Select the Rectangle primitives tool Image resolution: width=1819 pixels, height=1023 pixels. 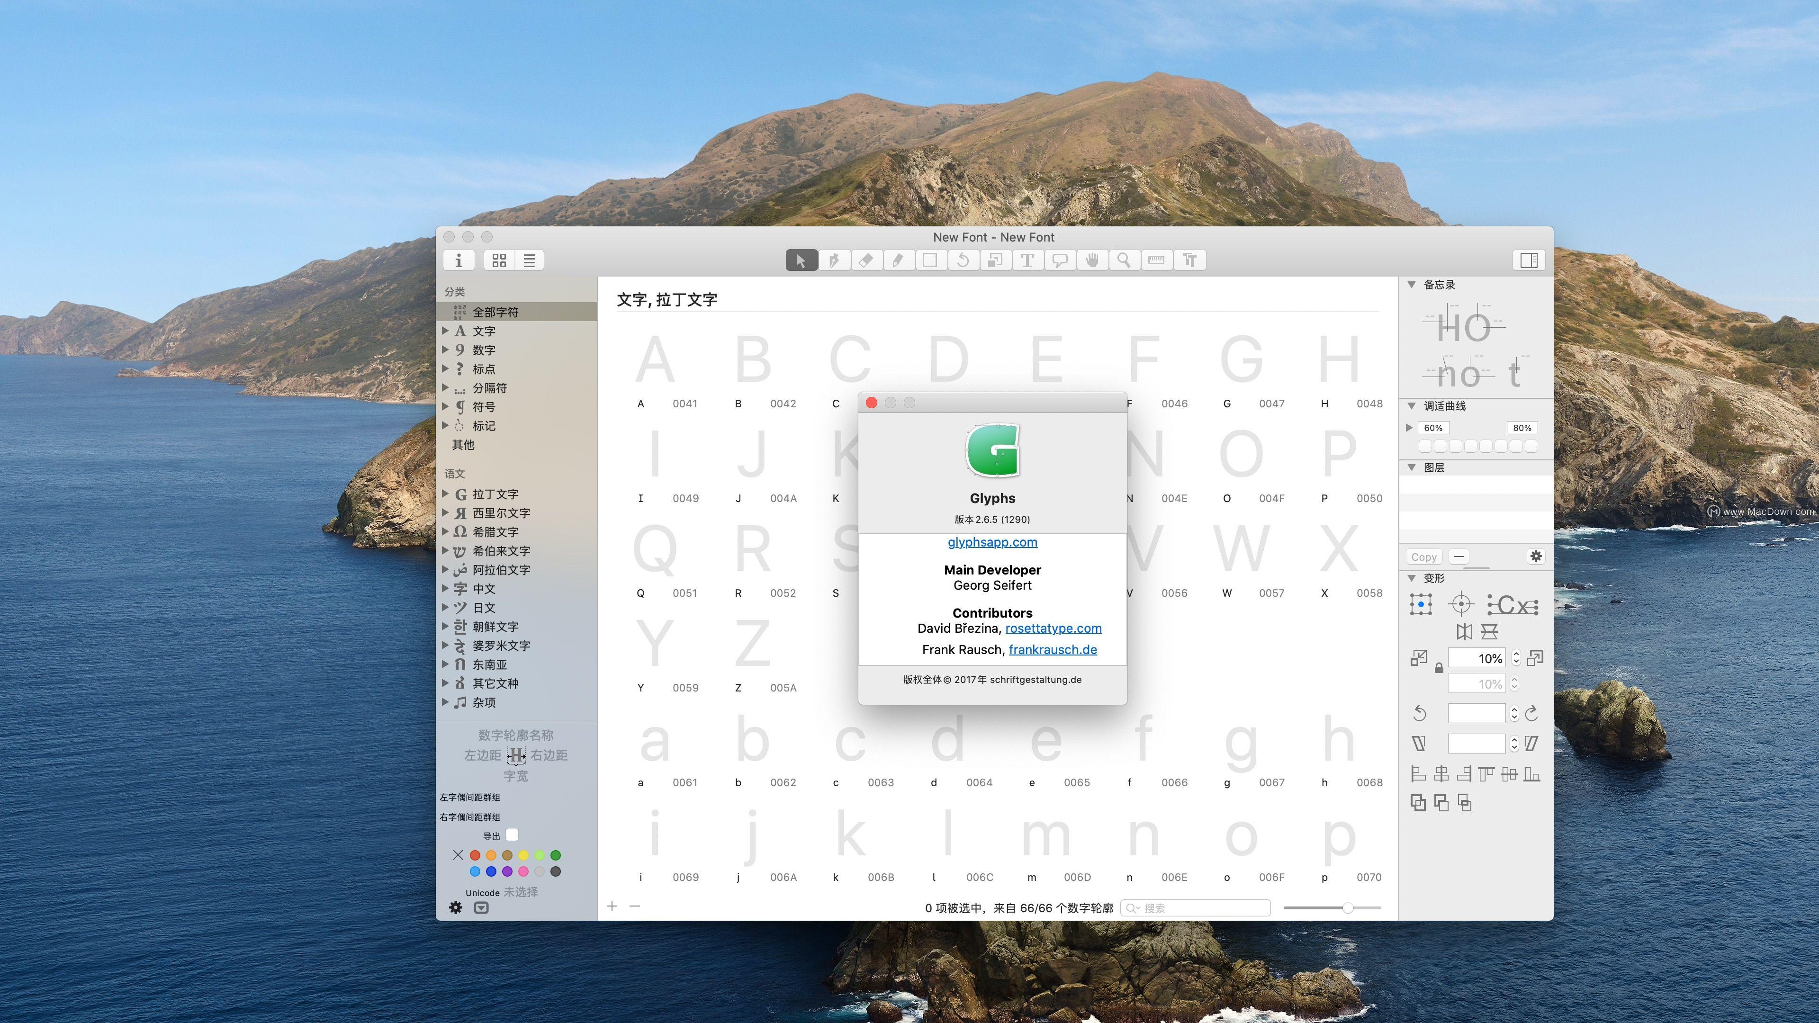(x=931, y=260)
